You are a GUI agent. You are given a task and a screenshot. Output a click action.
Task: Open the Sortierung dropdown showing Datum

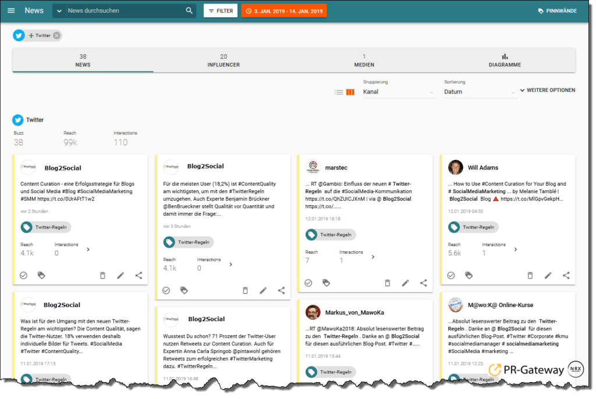click(480, 92)
